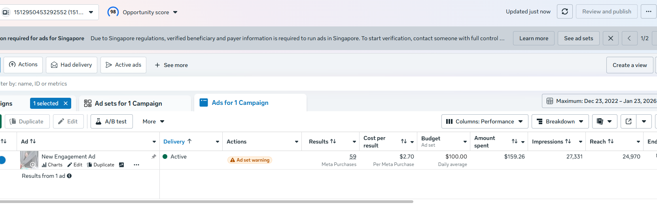Open the Charts view for New Engagement Ad
Screen dimensions: 657x205
click(52, 165)
